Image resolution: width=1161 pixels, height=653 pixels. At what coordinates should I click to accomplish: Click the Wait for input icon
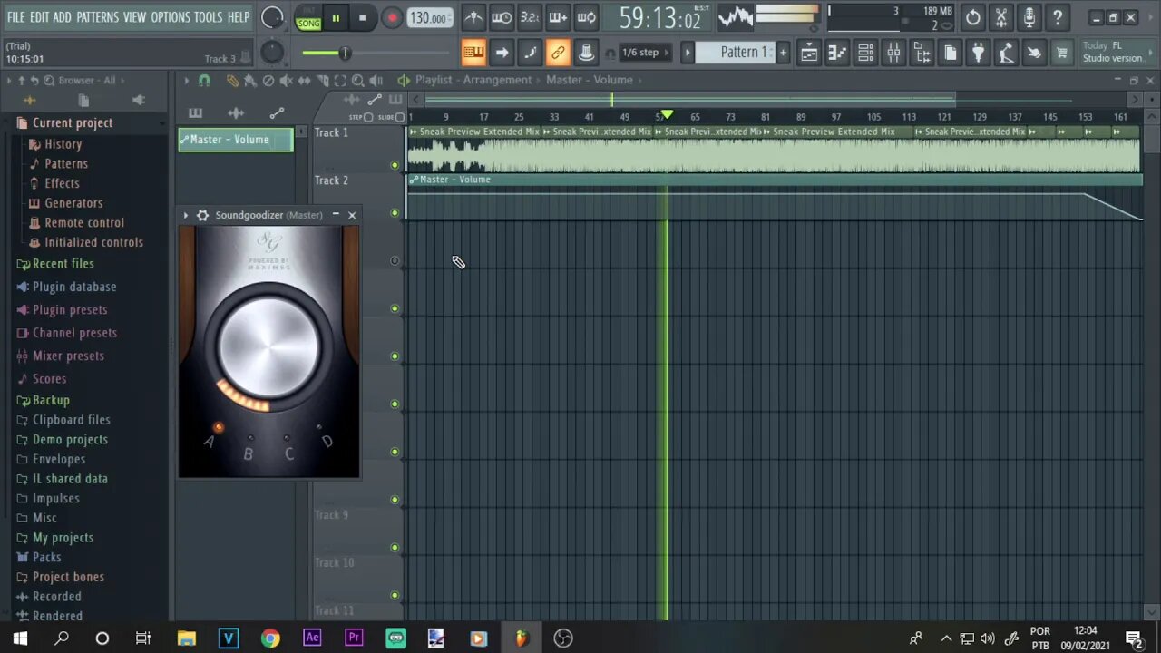pyautogui.click(x=502, y=17)
